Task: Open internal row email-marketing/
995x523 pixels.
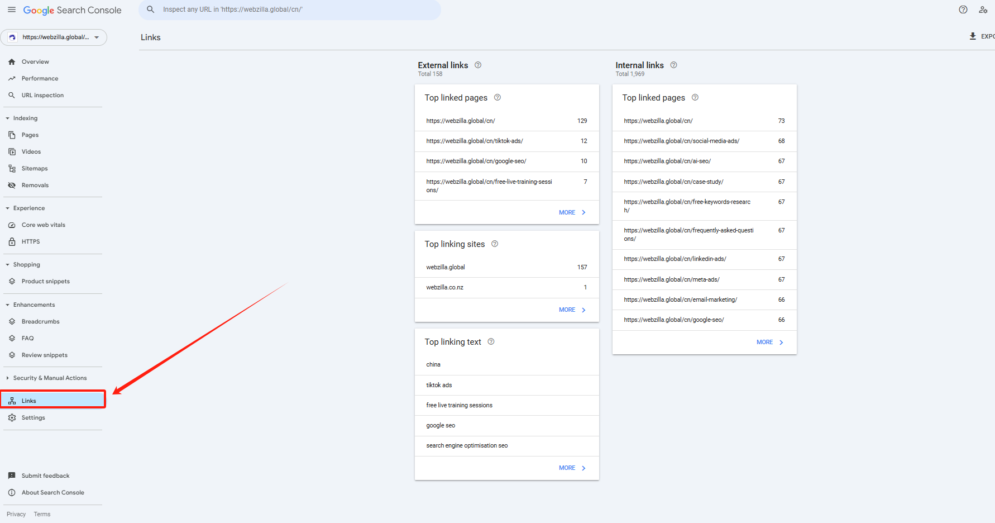Action: click(705, 300)
